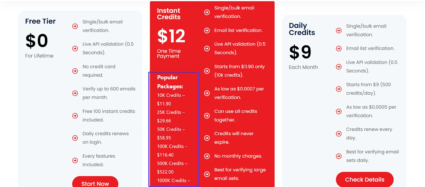Select the 10K Credits – $11.90 package
This screenshot has height=187, width=425.
tap(171, 99)
